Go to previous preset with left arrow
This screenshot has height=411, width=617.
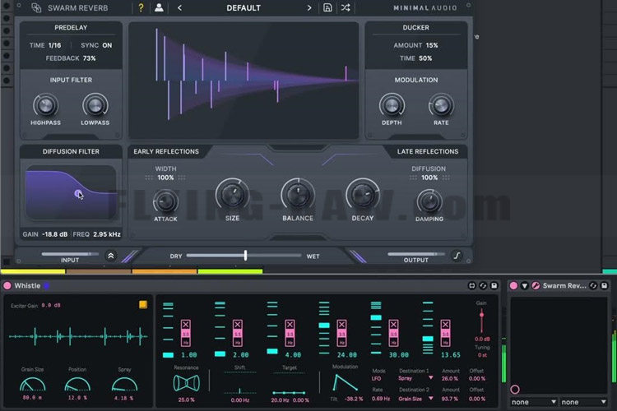tap(179, 8)
